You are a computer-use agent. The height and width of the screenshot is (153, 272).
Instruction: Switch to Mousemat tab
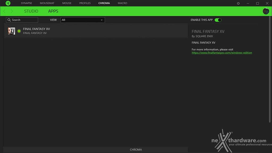[x=47, y=3]
